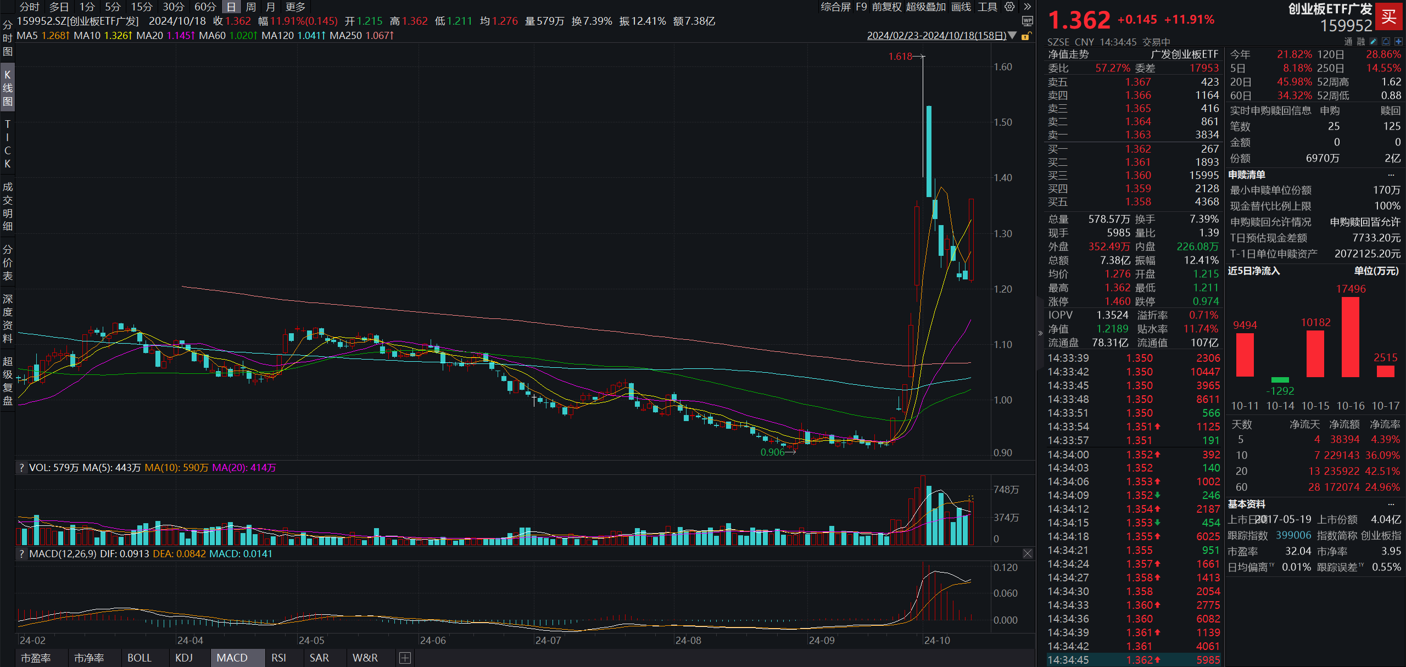Select 30分 minute chart

pyautogui.click(x=174, y=7)
